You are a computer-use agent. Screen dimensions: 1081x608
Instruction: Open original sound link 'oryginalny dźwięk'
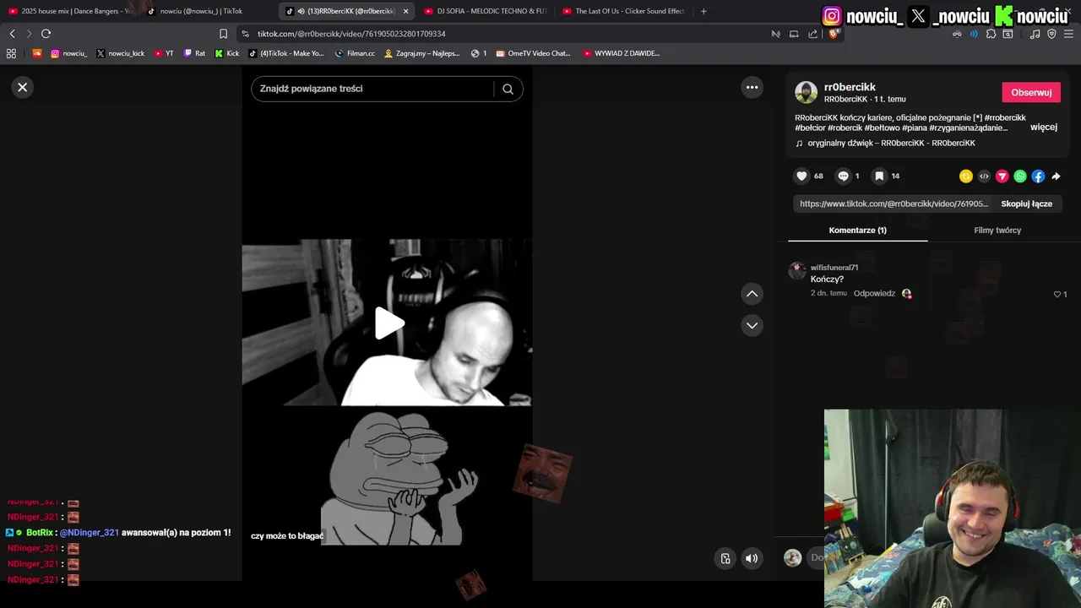[891, 144]
